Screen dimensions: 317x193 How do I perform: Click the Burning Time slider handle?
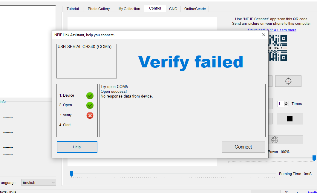coord(71,173)
